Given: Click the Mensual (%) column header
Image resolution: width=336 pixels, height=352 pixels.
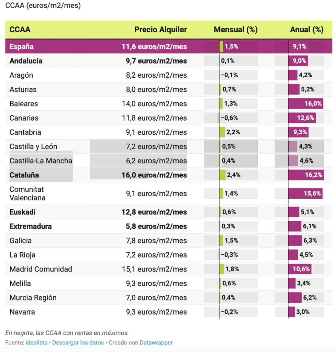Looking at the screenshot, I should pyautogui.click(x=235, y=30).
